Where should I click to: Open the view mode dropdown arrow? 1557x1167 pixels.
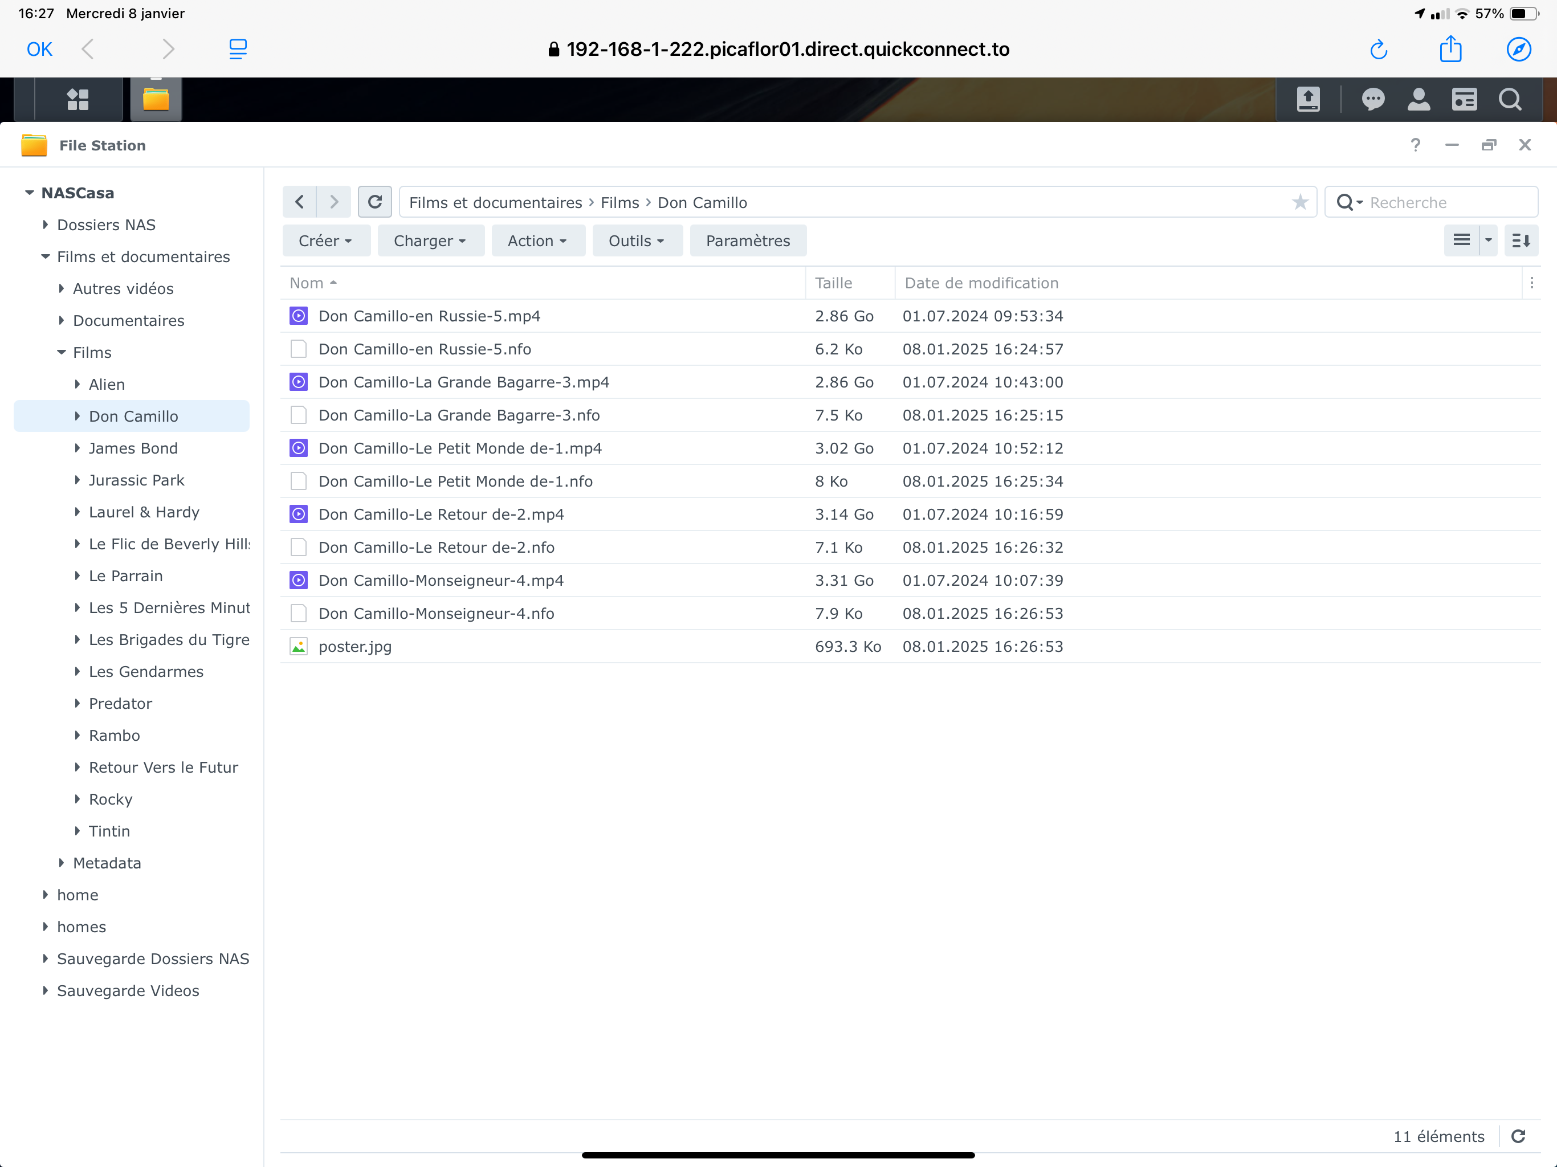click(1488, 240)
